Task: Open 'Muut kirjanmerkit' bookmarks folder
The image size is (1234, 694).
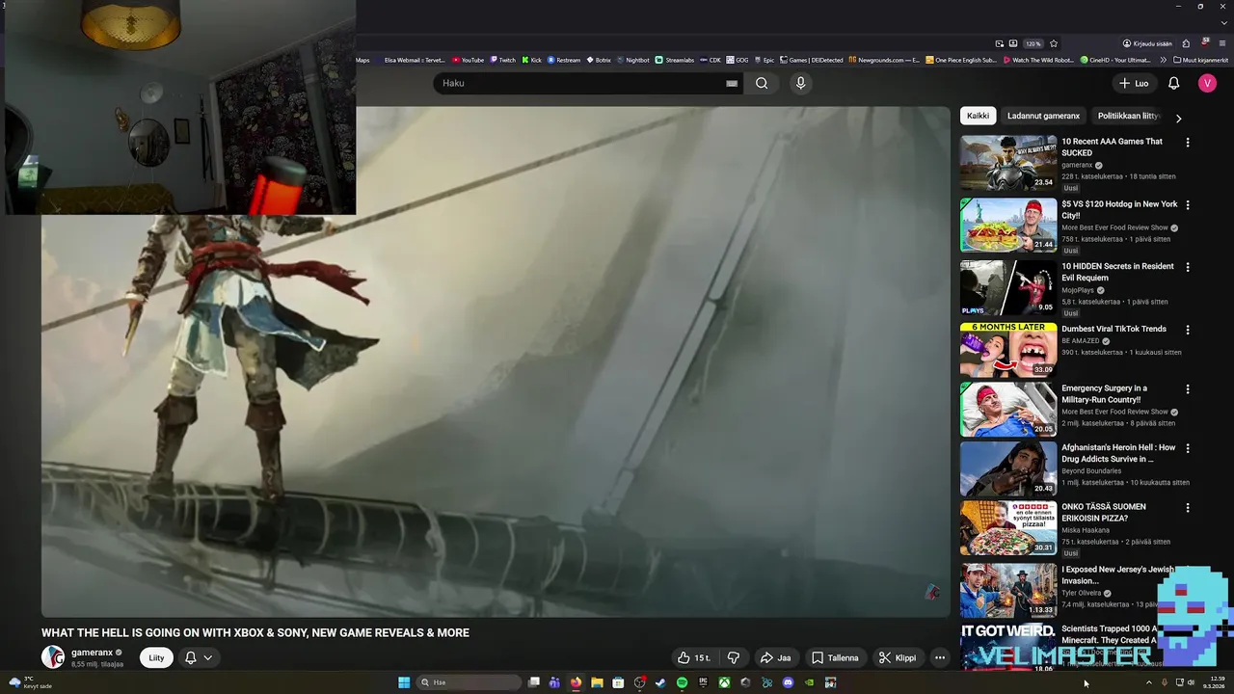Action: (1199, 60)
